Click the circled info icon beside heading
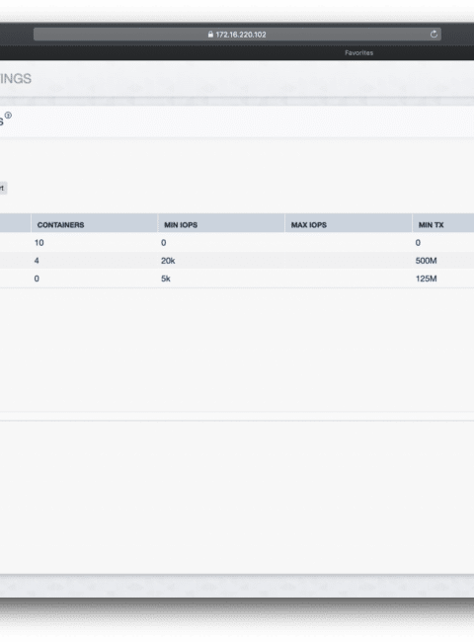474x642 pixels. pos(8,116)
